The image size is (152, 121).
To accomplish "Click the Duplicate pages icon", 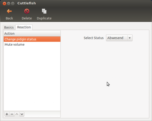I will coord(44,11).
